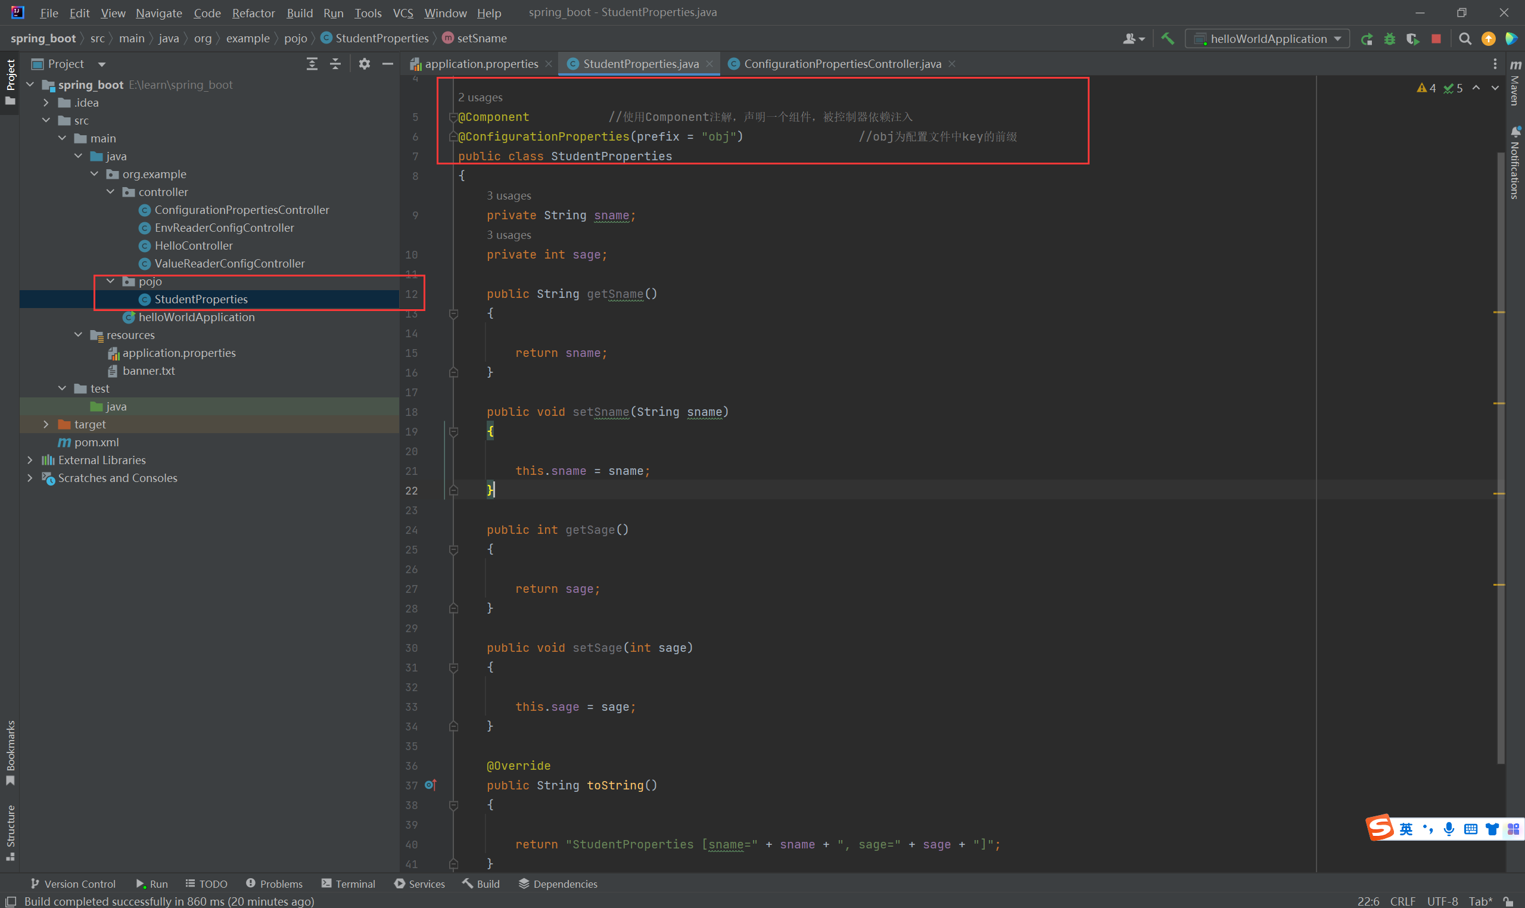This screenshot has width=1525, height=908.
Task: Collapse all in Project tree
Action: tap(335, 64)
